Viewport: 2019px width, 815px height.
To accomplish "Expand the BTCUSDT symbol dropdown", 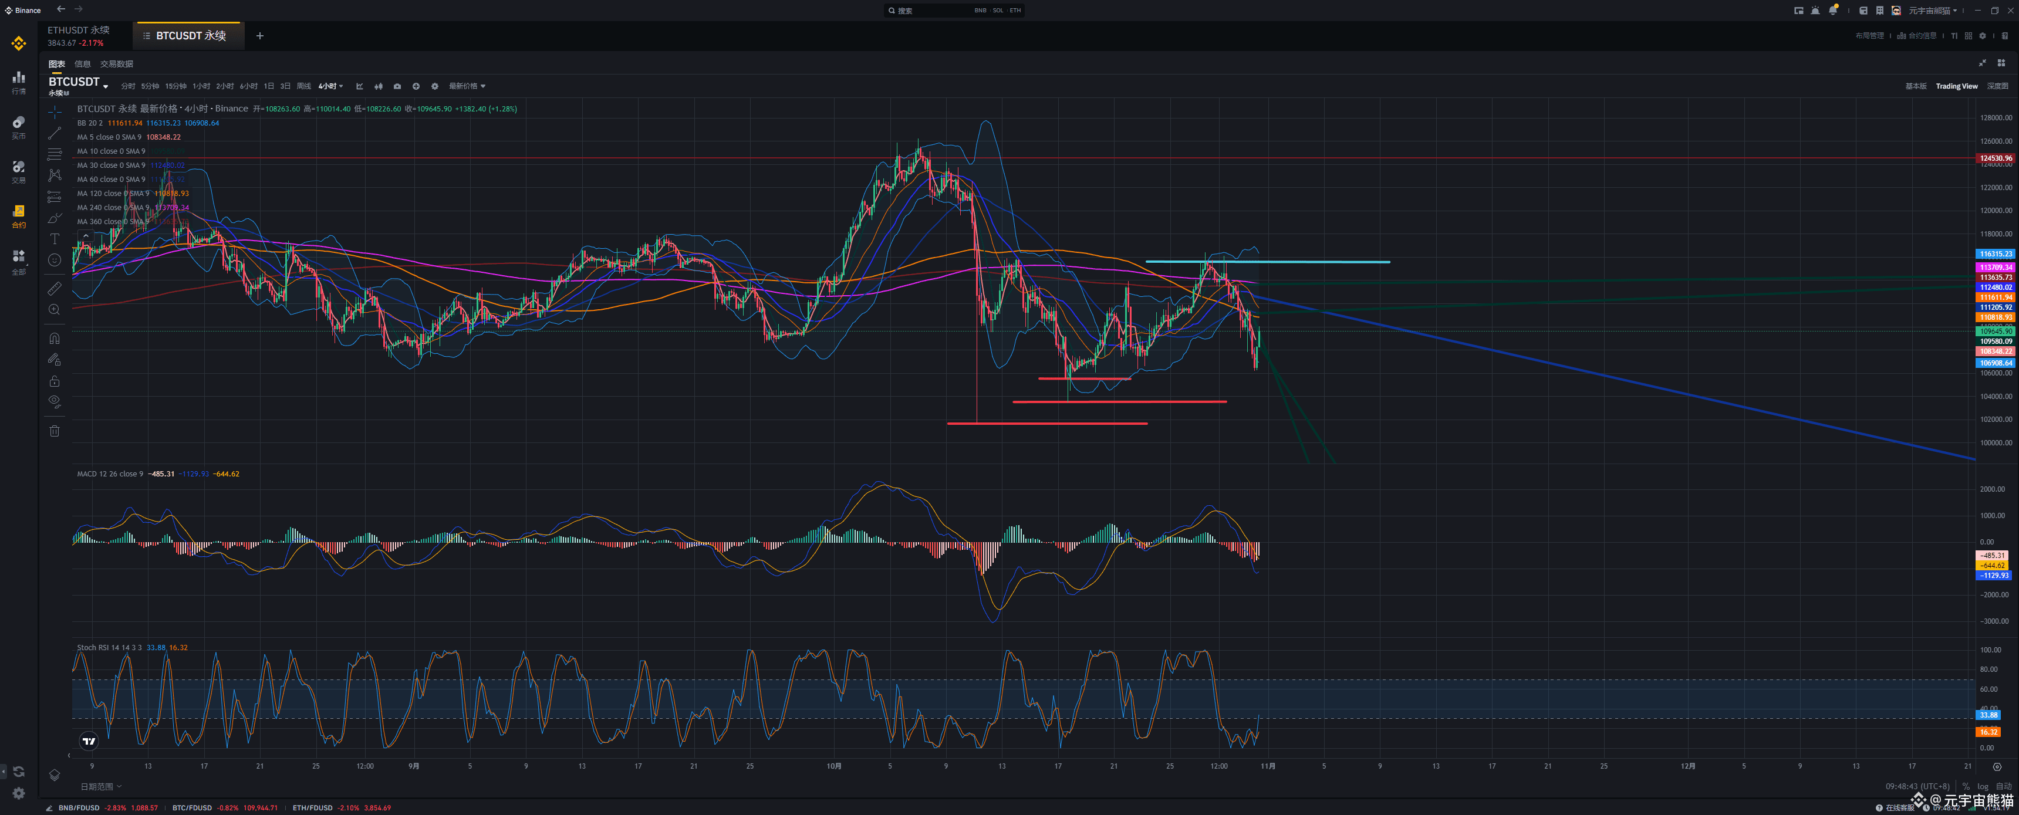I will (x=105, y=86).
